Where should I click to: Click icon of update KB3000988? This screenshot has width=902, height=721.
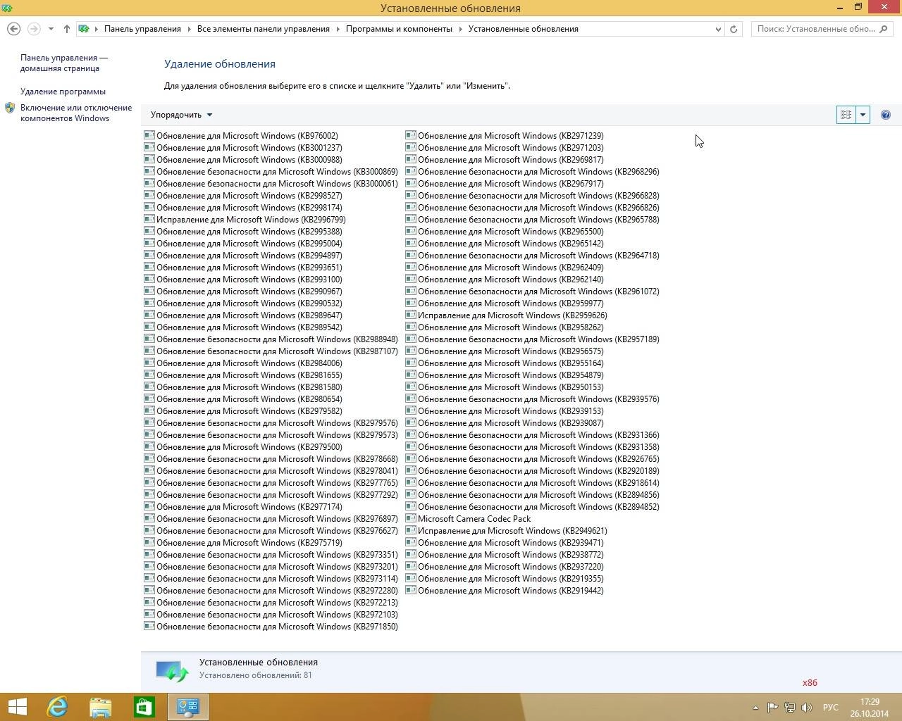[149, 160]
